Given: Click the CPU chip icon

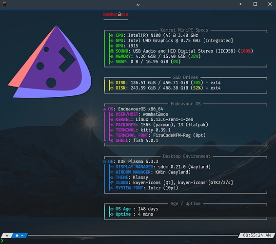Looking at the screenshot, I should pos(112,35).
